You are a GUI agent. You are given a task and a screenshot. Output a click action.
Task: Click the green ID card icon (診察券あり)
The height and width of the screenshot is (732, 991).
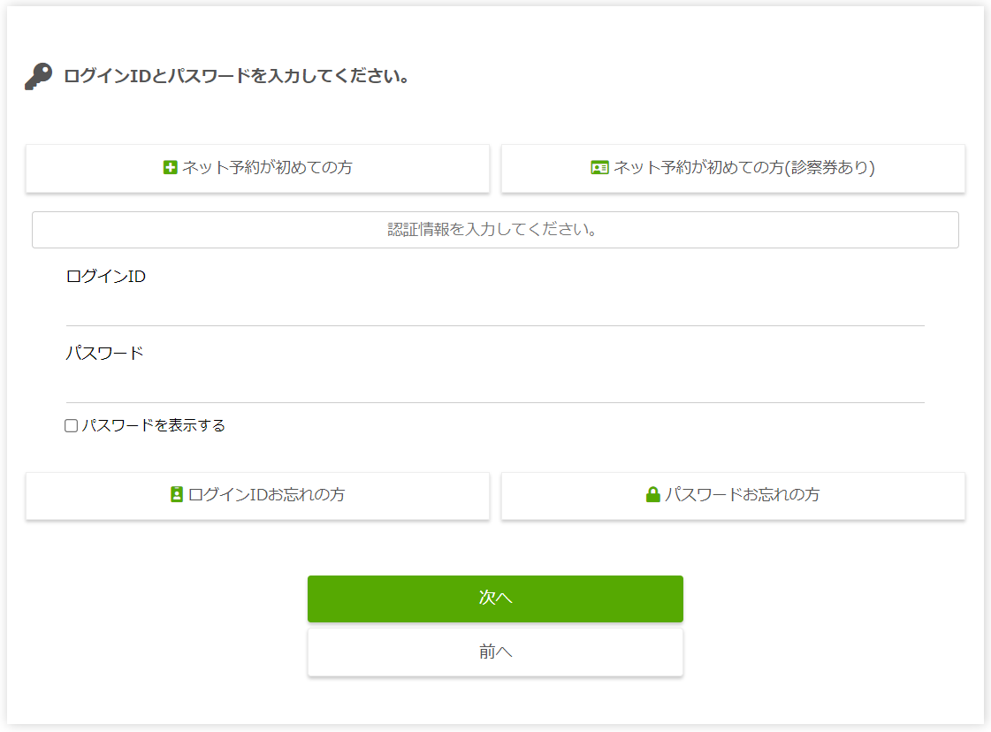point(599,167)
